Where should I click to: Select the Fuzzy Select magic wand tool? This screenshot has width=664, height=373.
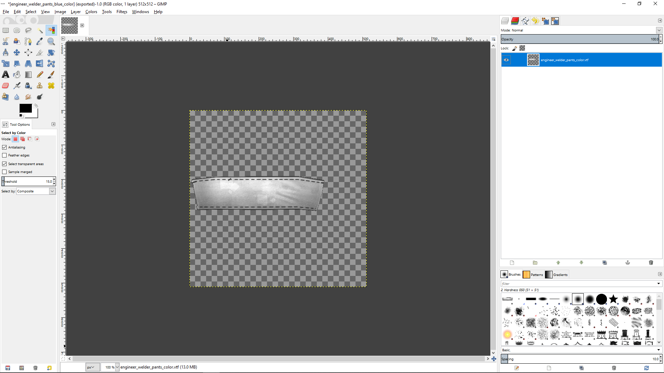(x=40, y=30)
